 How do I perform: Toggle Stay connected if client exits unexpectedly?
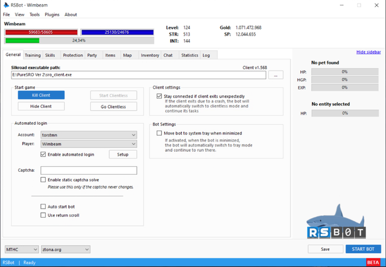(x=159, y=96)
